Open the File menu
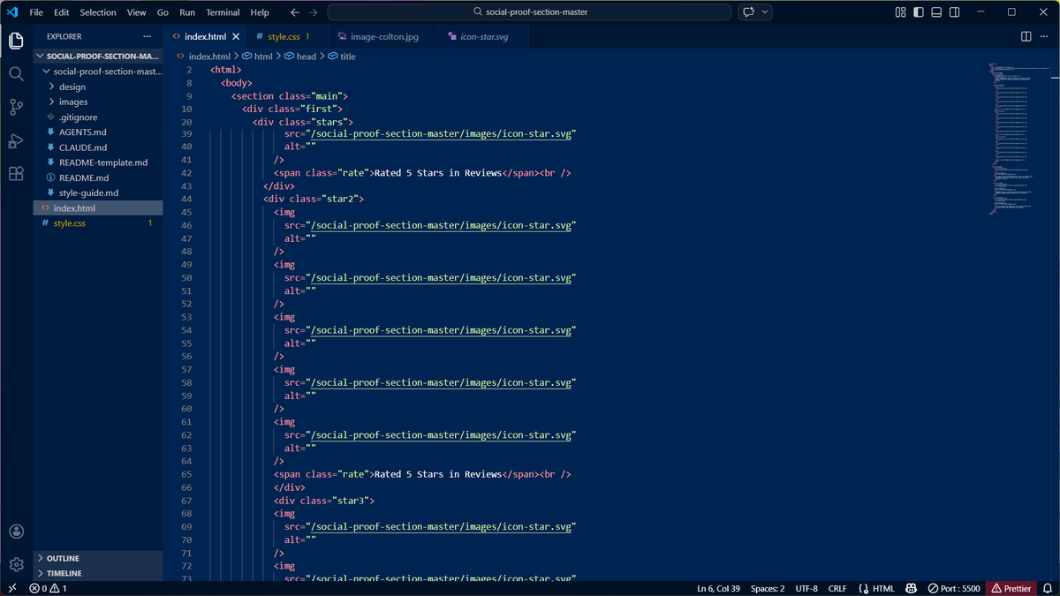 click(36, 12)
